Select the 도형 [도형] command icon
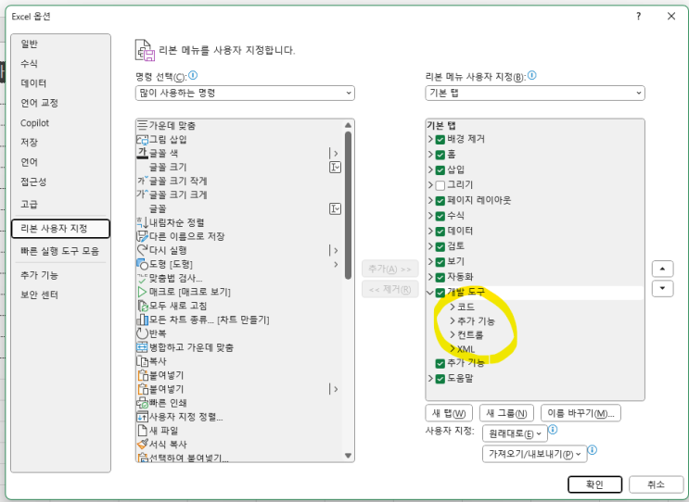689x502 pixels. [x=143, y=264]
